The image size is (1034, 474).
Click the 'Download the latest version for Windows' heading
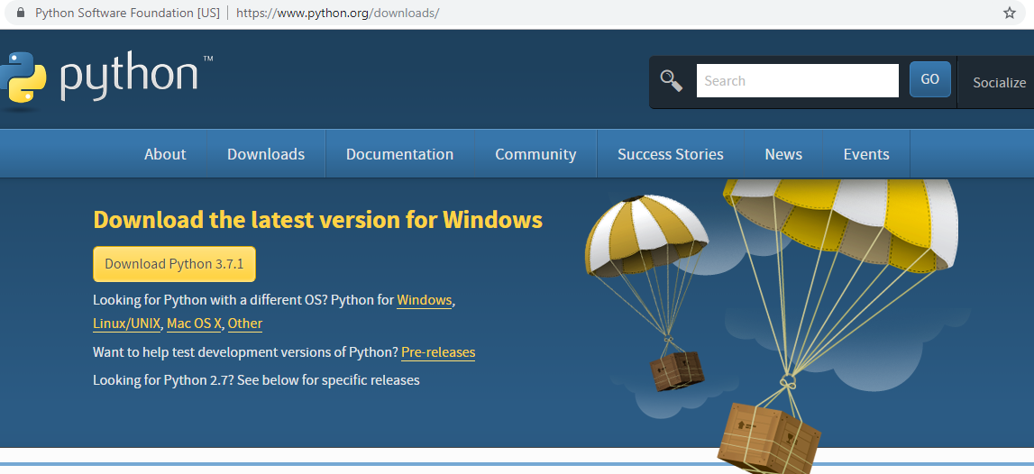tap(318, 220)
